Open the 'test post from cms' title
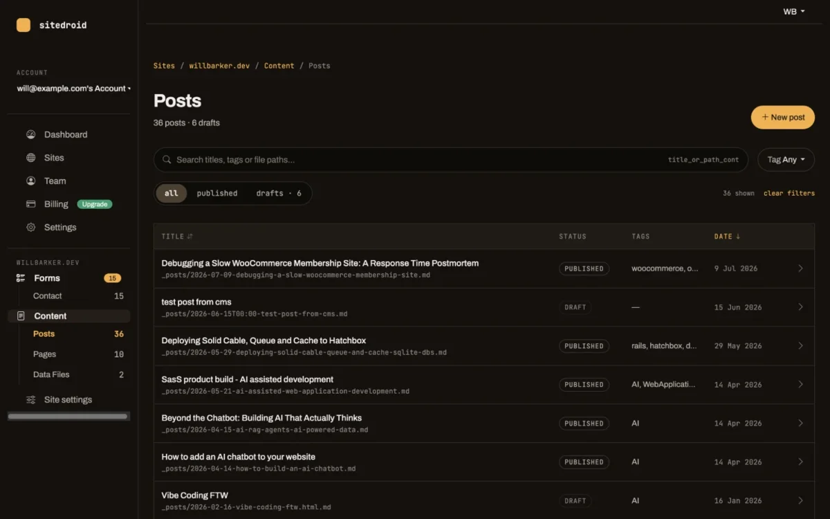830x519 pixels. point(196,302)
